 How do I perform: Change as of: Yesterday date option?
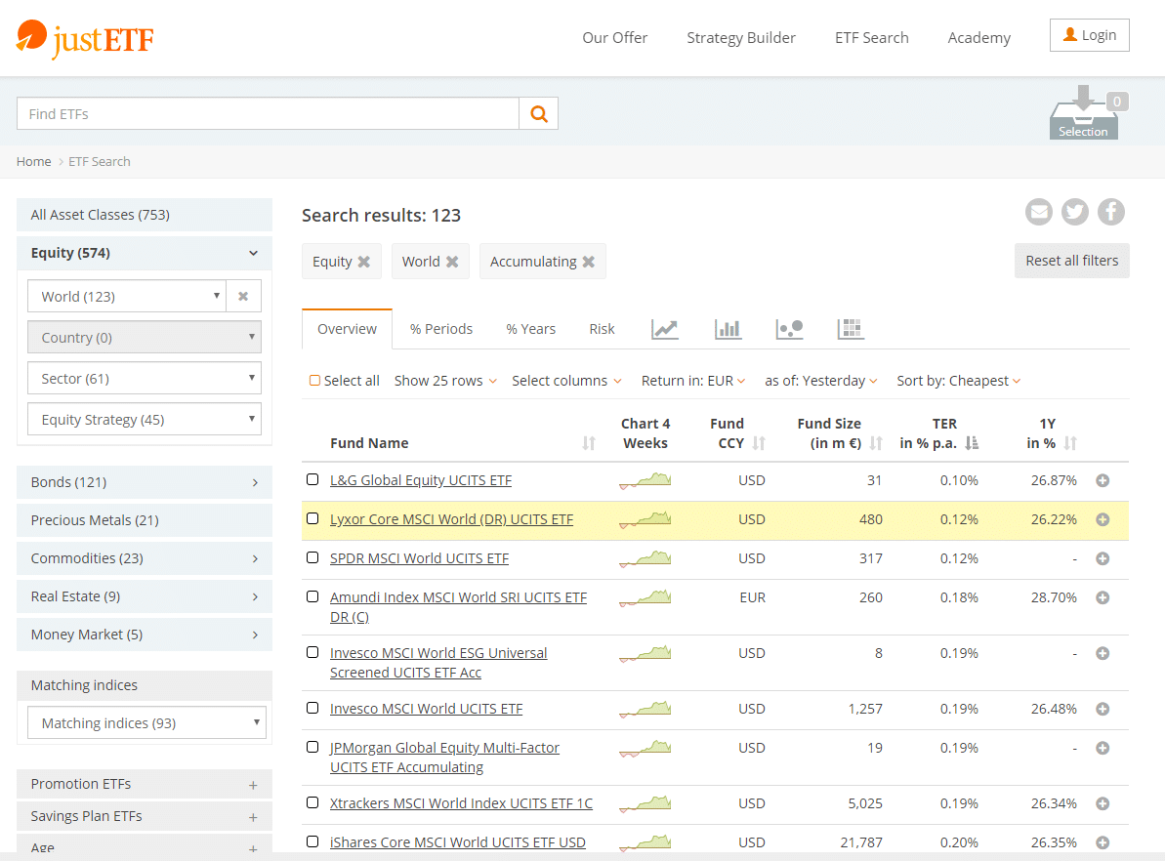[821, 381]
